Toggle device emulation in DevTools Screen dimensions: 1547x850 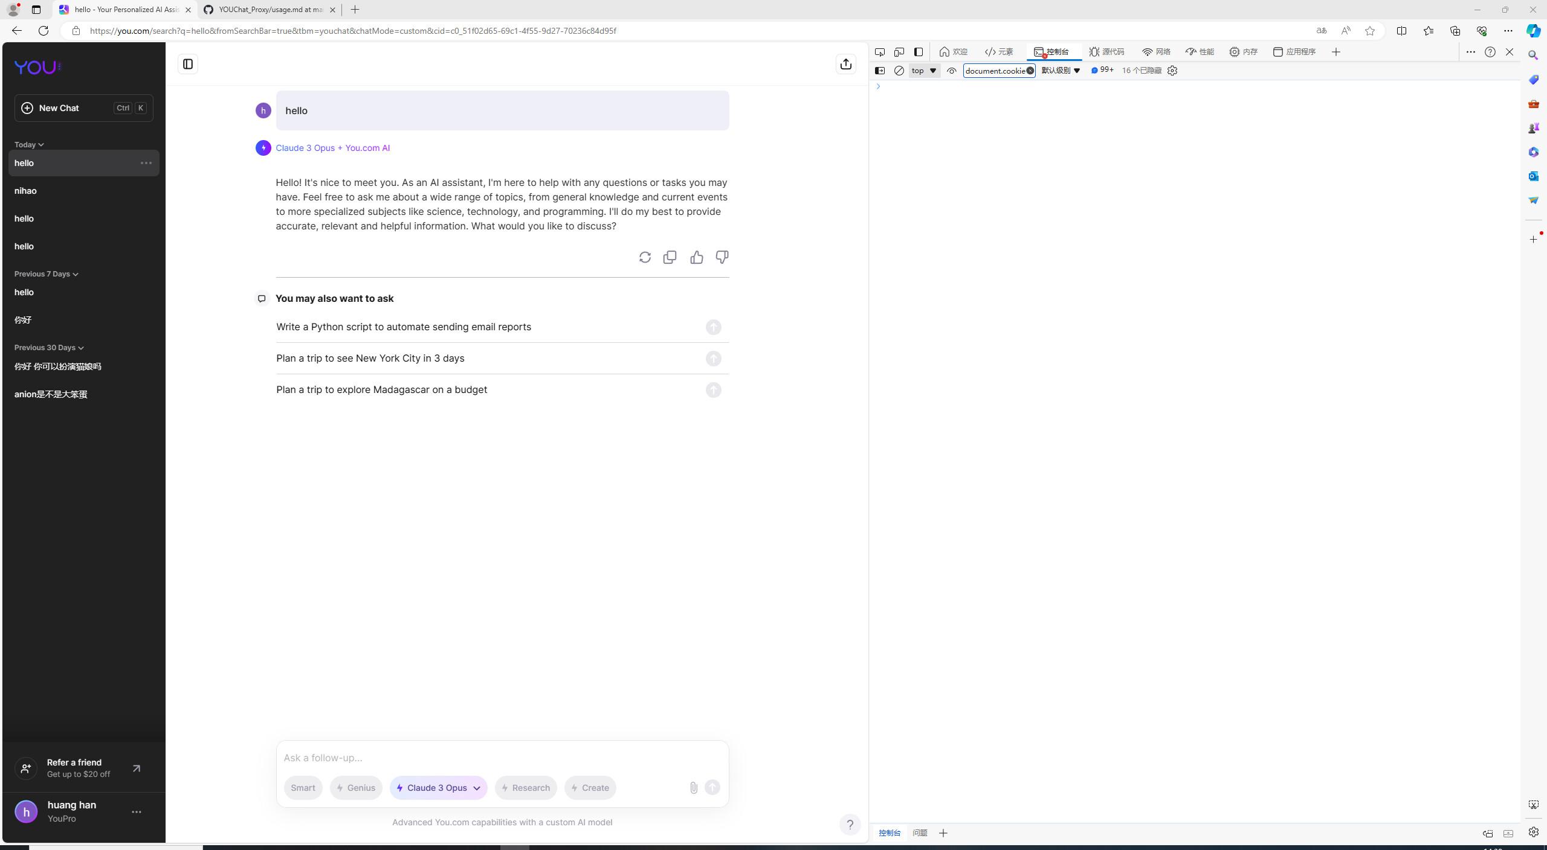click(899, 52)
